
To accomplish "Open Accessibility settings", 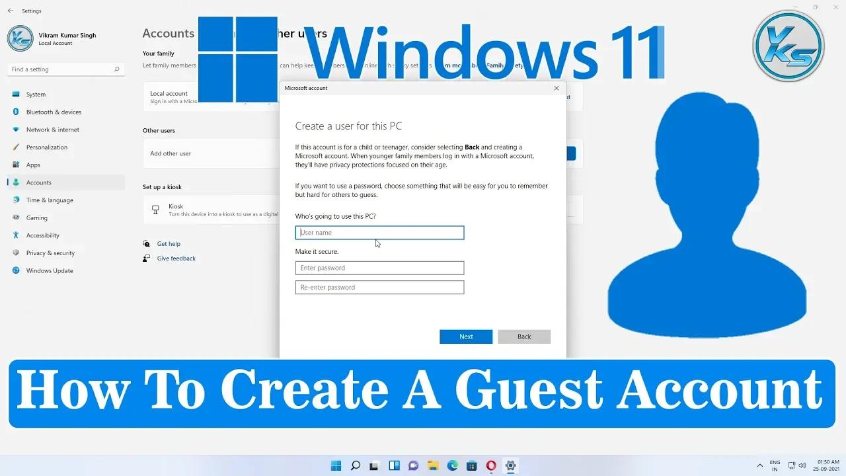I will 42,235.
